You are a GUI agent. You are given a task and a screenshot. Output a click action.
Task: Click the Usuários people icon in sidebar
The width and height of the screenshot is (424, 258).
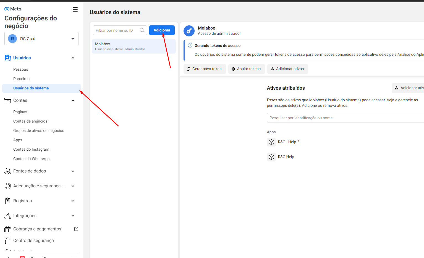[8, 58]
